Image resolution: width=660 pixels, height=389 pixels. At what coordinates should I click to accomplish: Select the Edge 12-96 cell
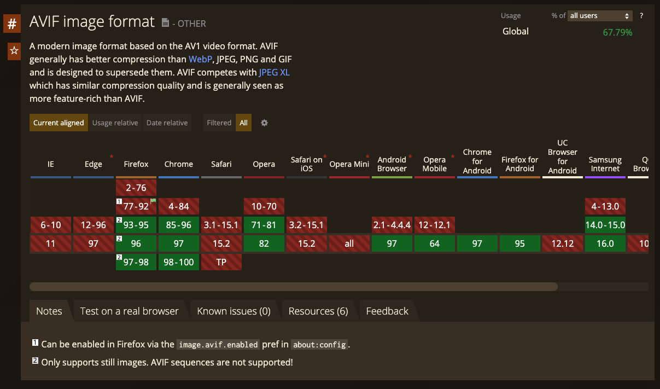(94, 225)
